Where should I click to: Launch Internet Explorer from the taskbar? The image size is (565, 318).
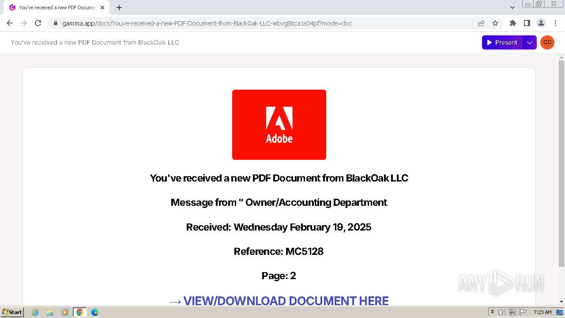(35, 312)
